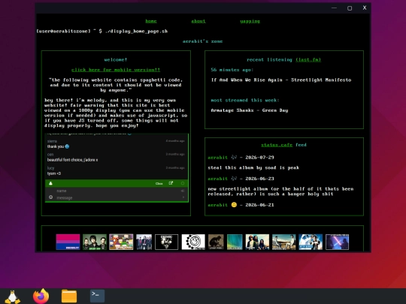The height and width of the screenshot is (304, 406).
Task: Click the South Park characters badge
Action: coord(121,242)
